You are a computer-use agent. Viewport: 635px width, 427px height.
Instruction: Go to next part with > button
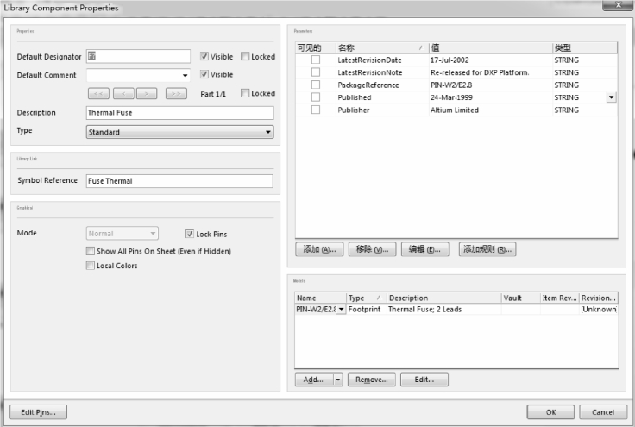coord(147,94)
